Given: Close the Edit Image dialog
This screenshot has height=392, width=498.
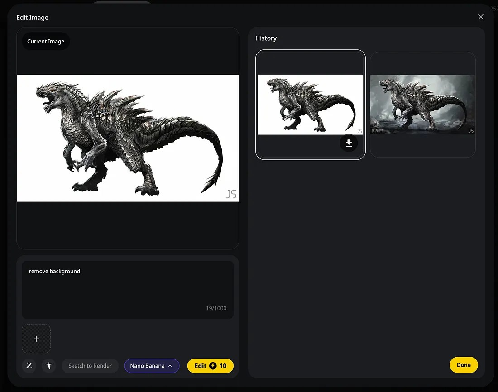Looking at the screenshot, I should 480,17.
